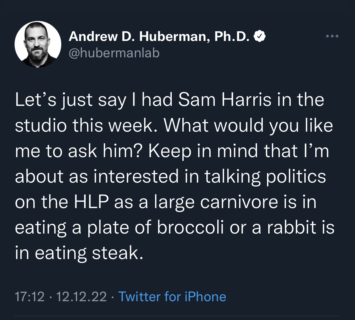The image size is (355, 320).
Task: Click Let's just say at tweet start
Action: pyautogui.click(x=70, y=100)
